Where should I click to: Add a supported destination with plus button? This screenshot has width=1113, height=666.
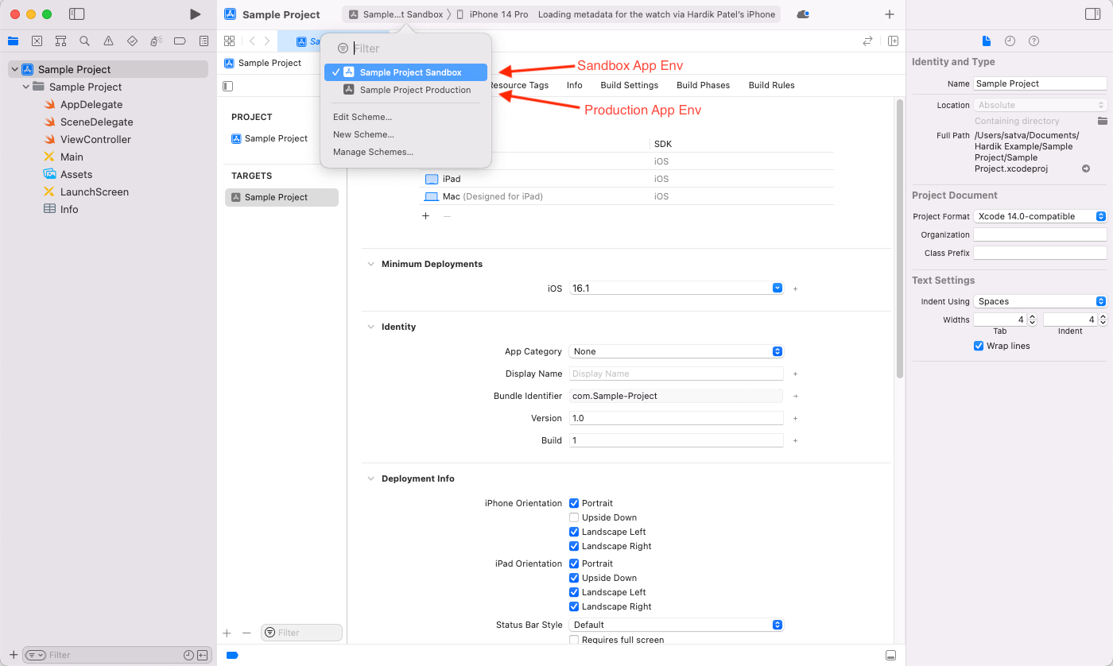(x=425, y=216)
